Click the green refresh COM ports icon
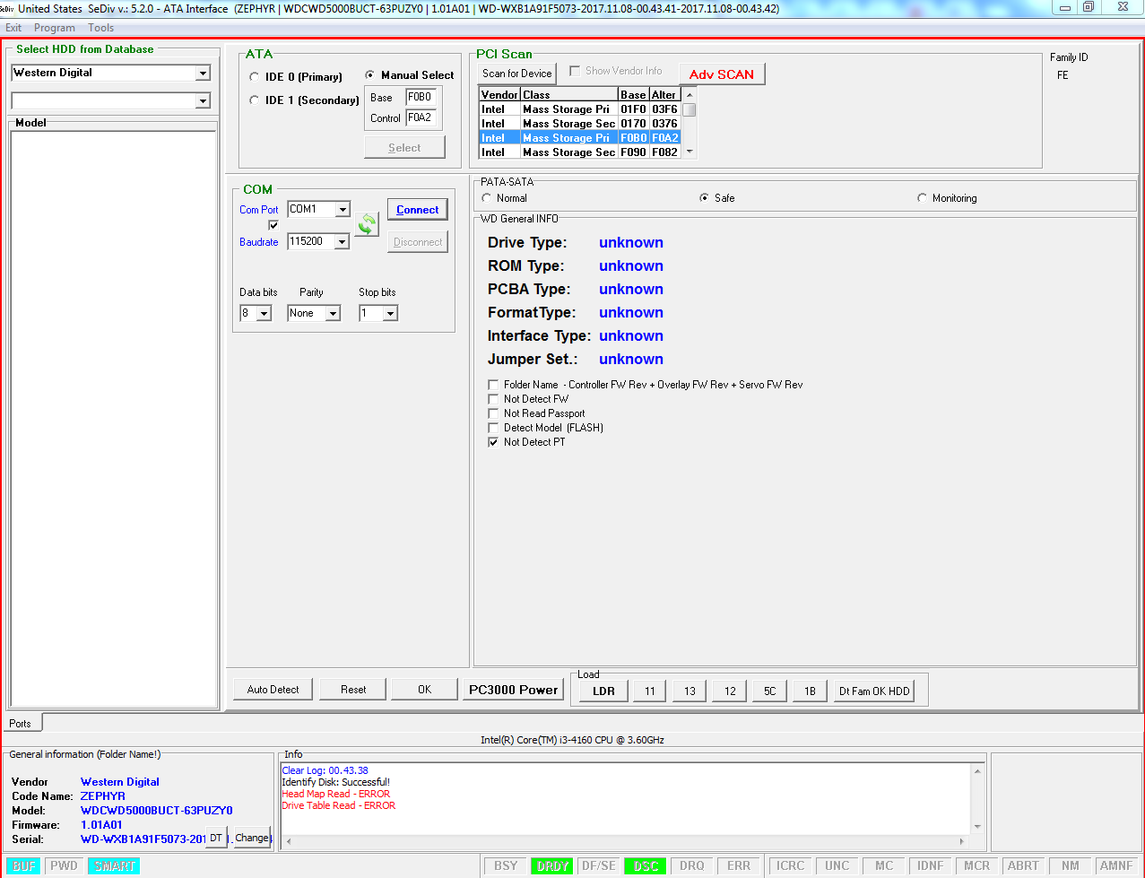1145x878 pixels. tap(367, 224)
